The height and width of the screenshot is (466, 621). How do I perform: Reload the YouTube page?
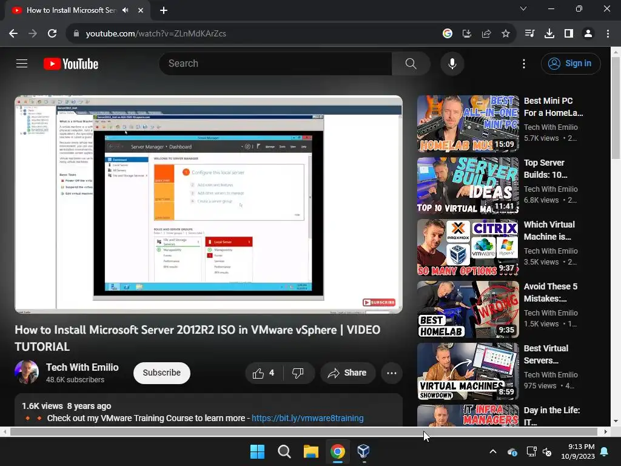tap(52, 34)
